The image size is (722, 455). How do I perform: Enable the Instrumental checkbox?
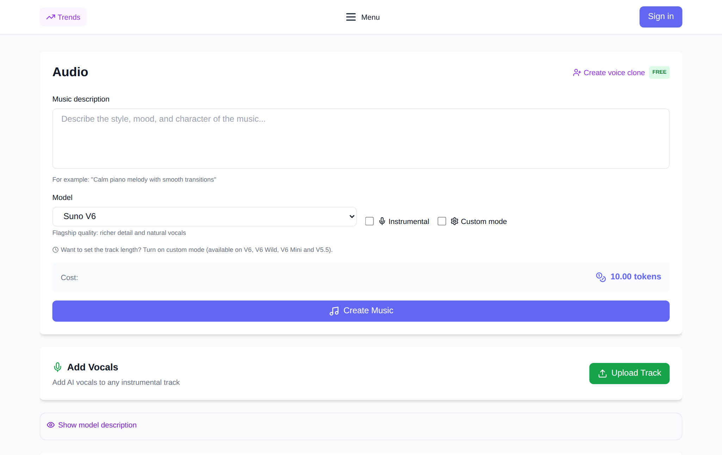coord(369,221)
